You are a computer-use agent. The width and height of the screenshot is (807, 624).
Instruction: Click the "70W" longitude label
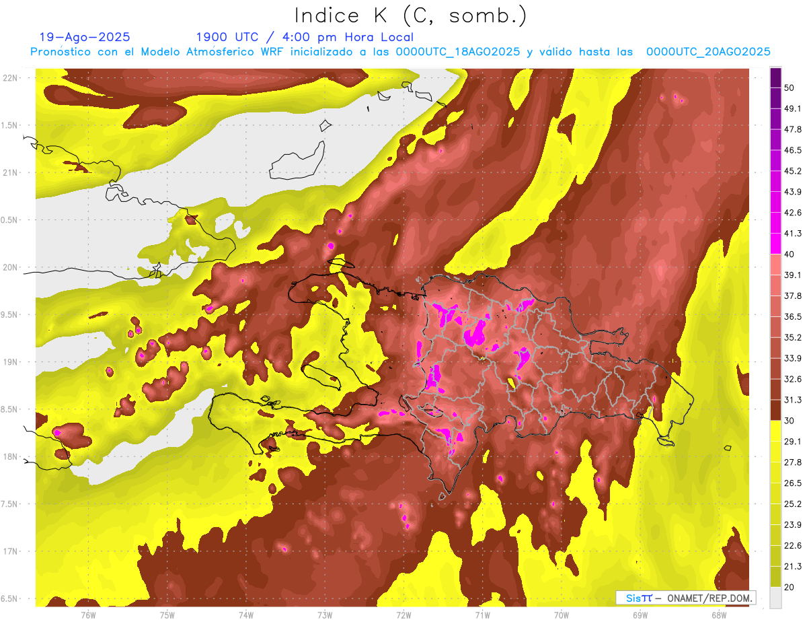click(x=561, y=615)
